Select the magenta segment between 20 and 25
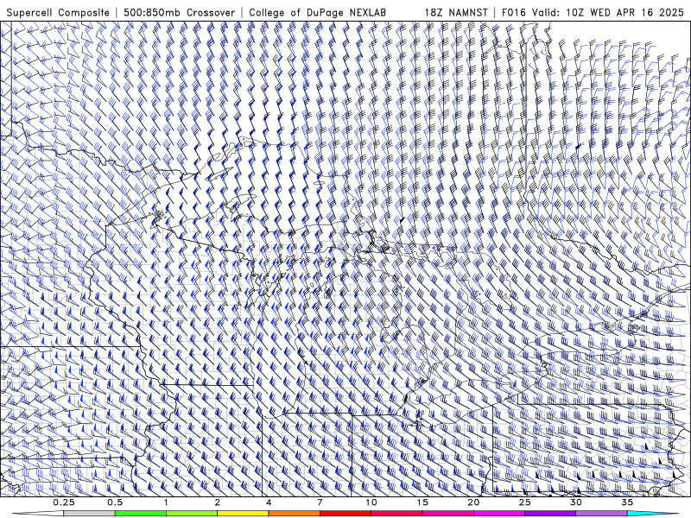This screenshot has height=518, width=691. coord(499,514)
